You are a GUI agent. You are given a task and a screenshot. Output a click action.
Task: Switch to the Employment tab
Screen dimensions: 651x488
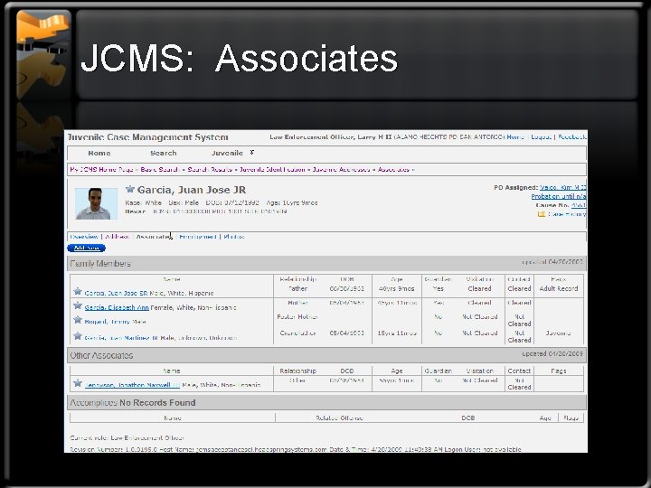pyautogui.click(x=198, y=237)
